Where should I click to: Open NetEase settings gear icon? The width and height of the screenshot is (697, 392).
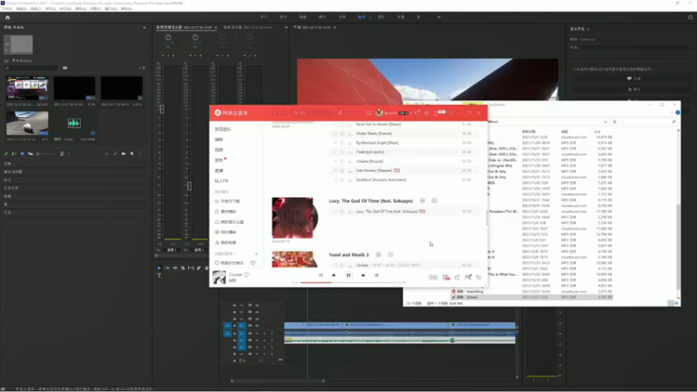[x=426, y=113]
